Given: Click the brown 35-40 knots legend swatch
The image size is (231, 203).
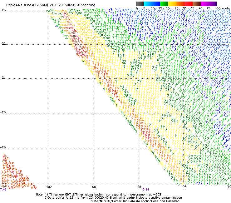Looking at the screenshot, I should click(197, 4).
